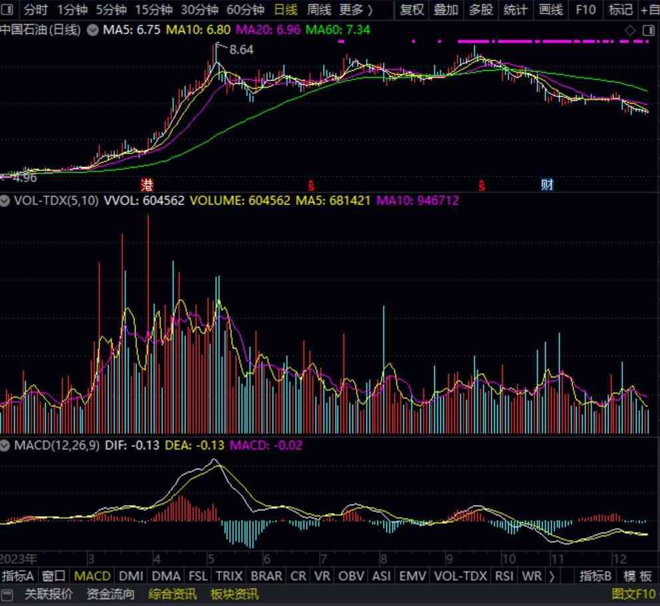Click the 资金流向 link
Viewport: 660px width, 606px height.
(110, 594)
